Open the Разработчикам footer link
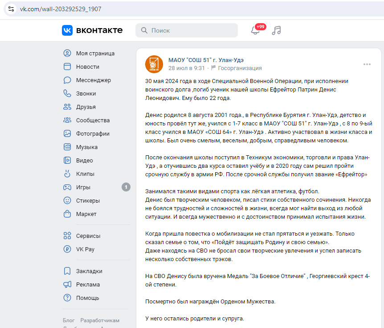Image resolution: width=384 pixels, height=328 pixels. pyautogui.click(x=100, y=320)
